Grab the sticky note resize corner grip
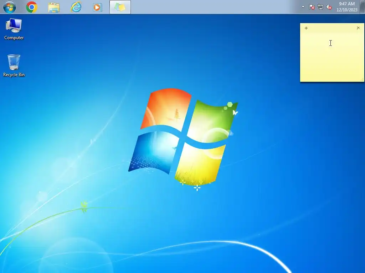The height and width of the screenshot is (273, 365). click(362, 80)
